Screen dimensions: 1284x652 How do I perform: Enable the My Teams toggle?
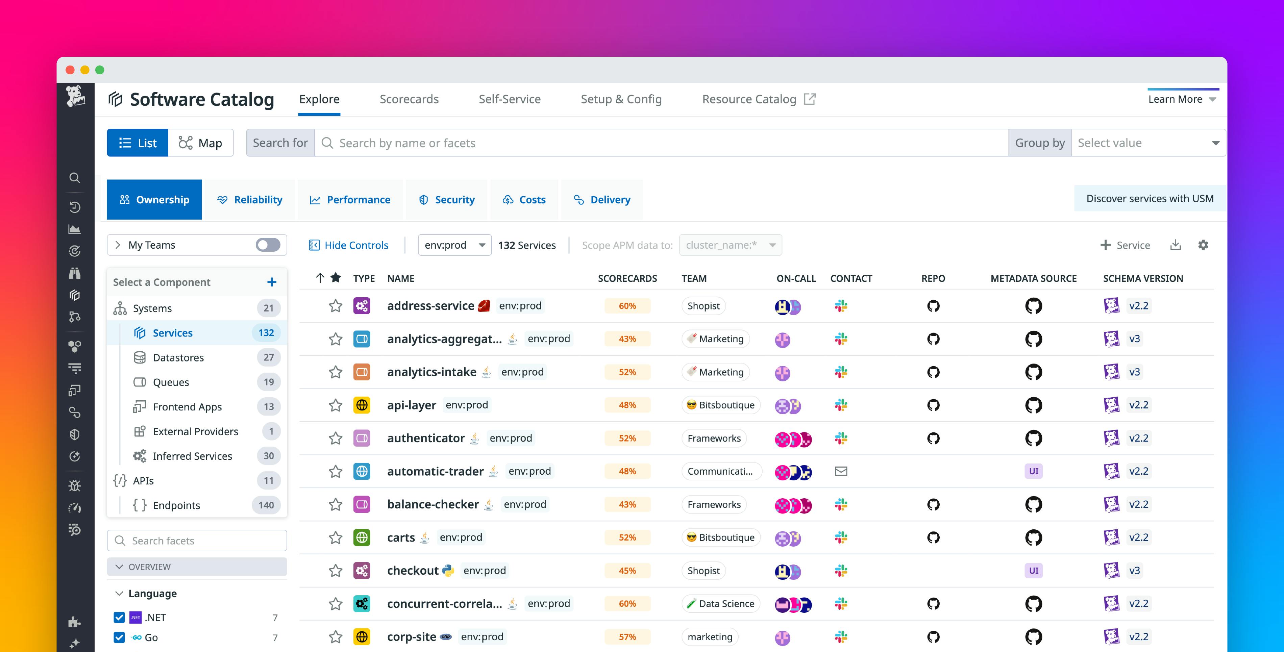pyautogui.click(x=268, y=245)
